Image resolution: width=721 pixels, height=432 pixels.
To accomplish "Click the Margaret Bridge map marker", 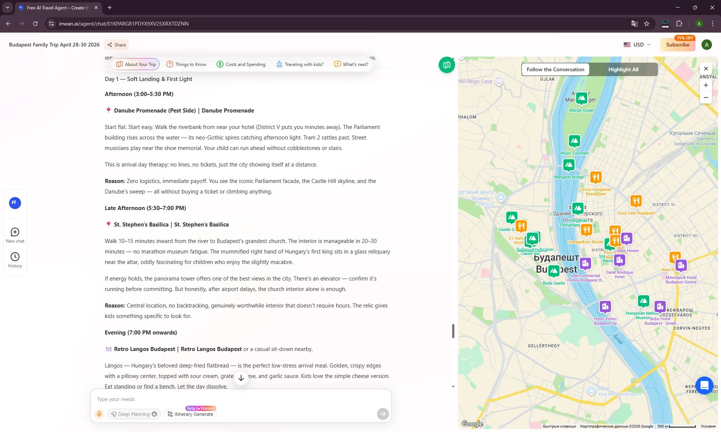I will [569, 165].
